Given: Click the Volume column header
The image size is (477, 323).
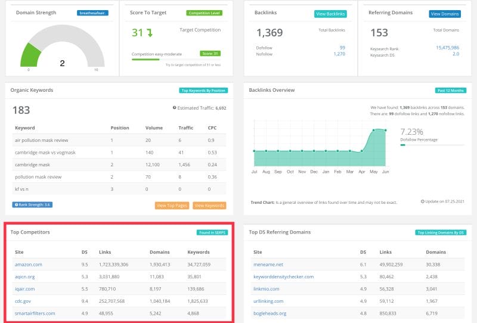Looking at the screenshot, I should (154, 128).
